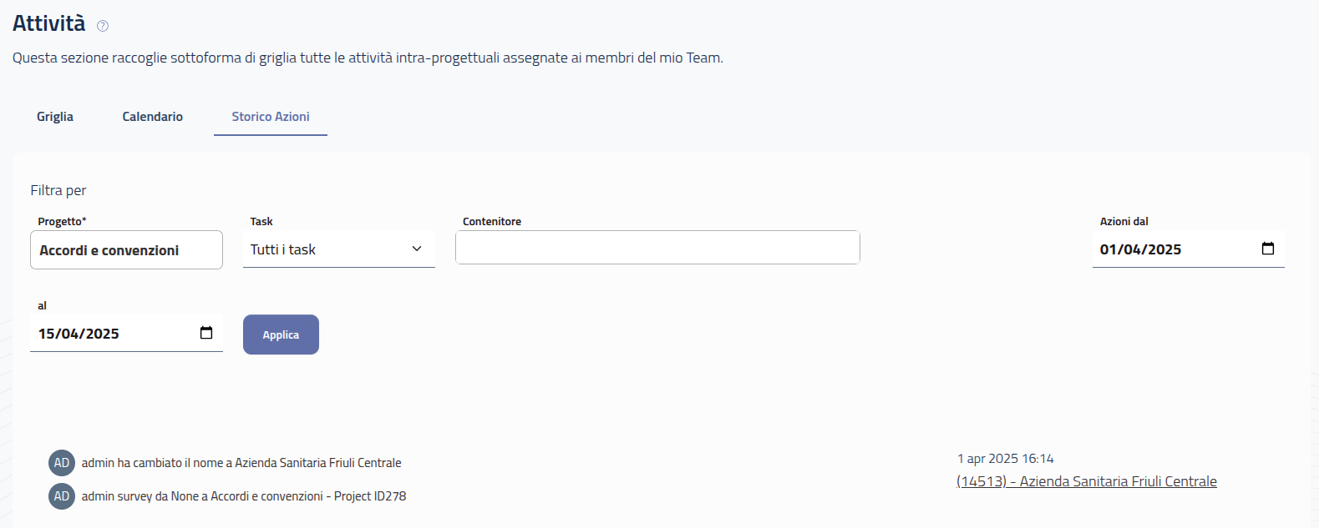Screen dimensions: 1319x528
Task: Click the Progetto field 'Accordi e convenzioni'
Action: (126, 250)
